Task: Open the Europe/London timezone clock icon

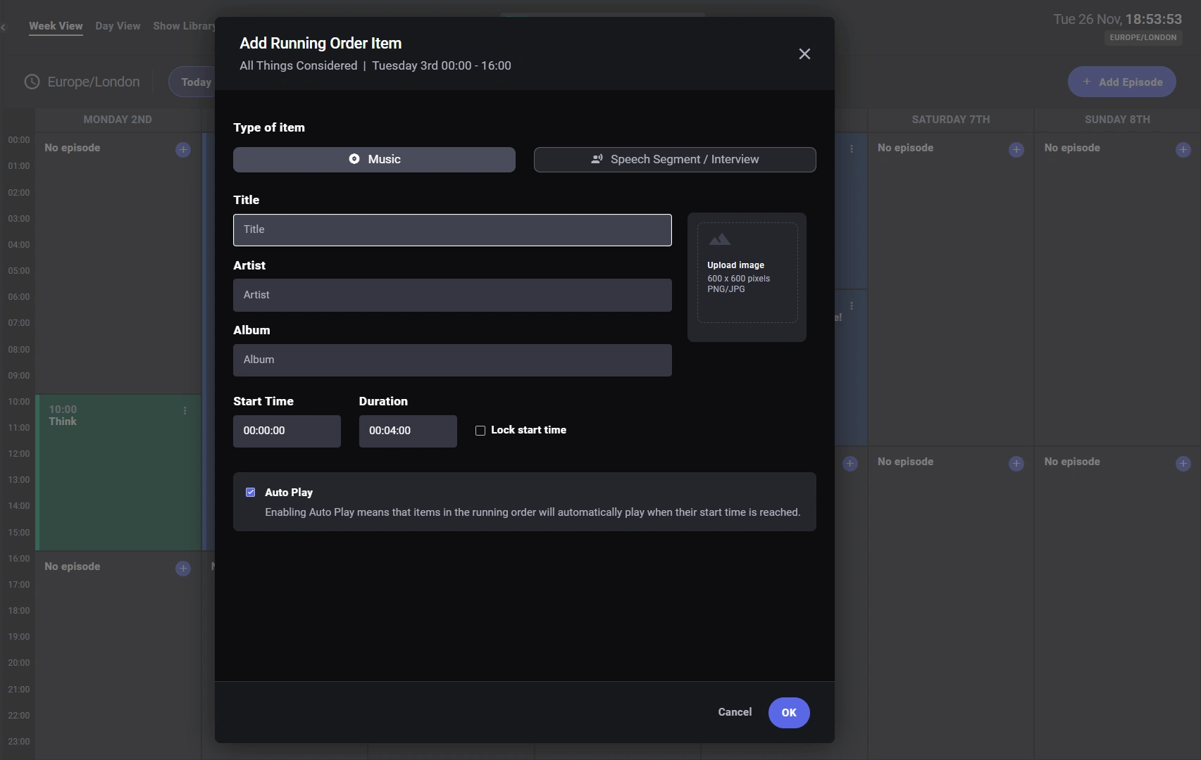Action: coord(32,82)
